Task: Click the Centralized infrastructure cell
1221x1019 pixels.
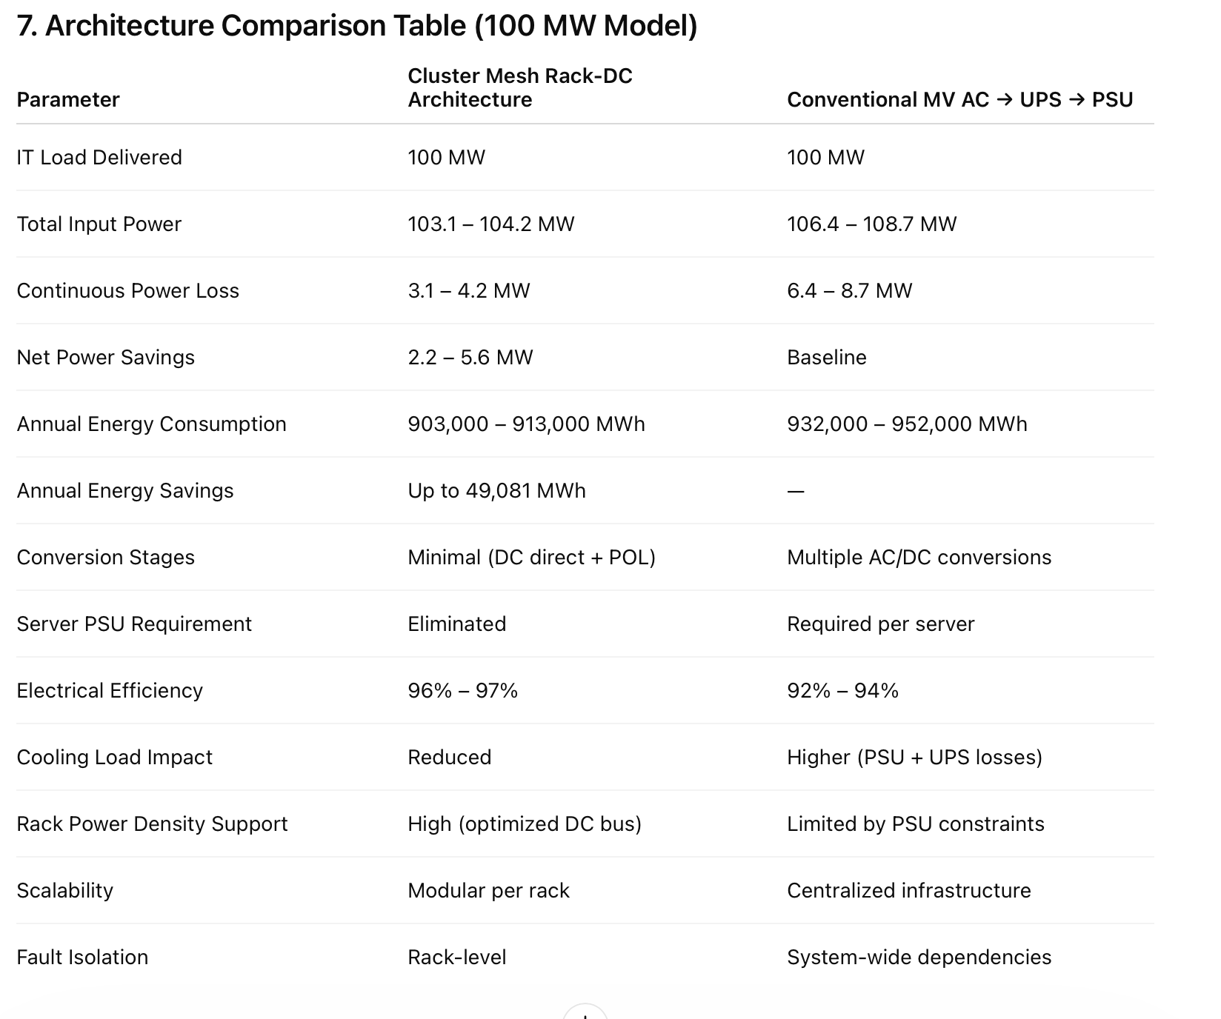Action: coord(908,891)
